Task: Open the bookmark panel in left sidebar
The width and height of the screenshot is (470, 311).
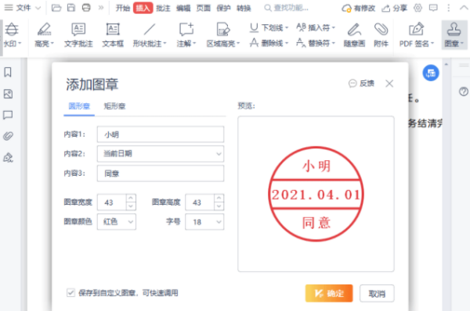Action: pyautogui.click(x=8, y=72)
